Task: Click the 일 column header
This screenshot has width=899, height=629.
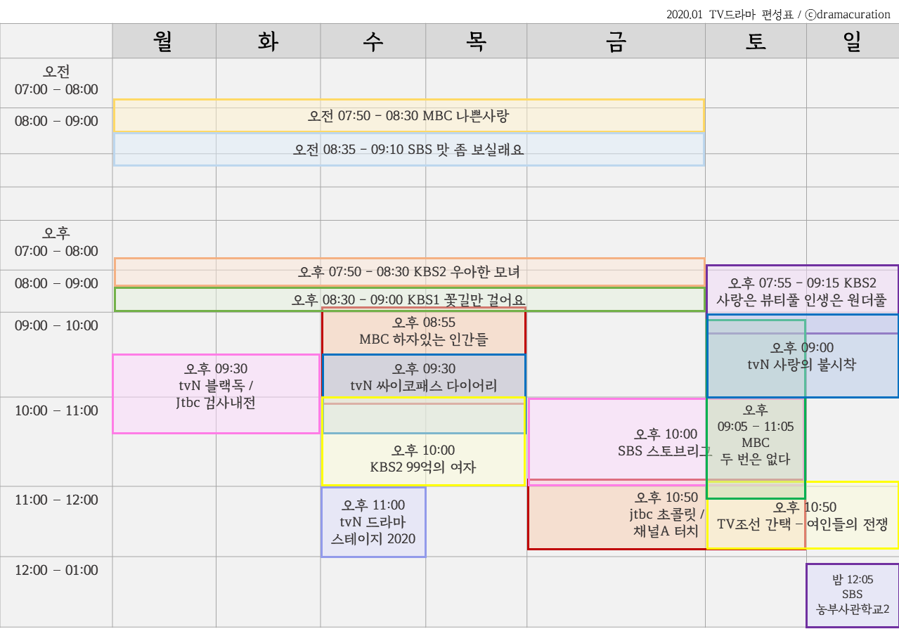Action: (x=853, y=41)
